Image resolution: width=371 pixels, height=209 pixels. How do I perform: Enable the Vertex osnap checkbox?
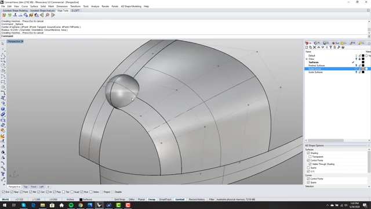point(91,192)
